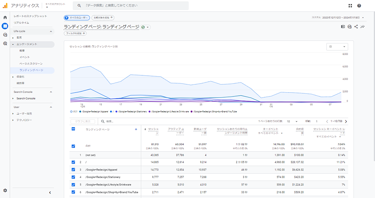Open the Analytics home icon in sidebar

point(5,17)
